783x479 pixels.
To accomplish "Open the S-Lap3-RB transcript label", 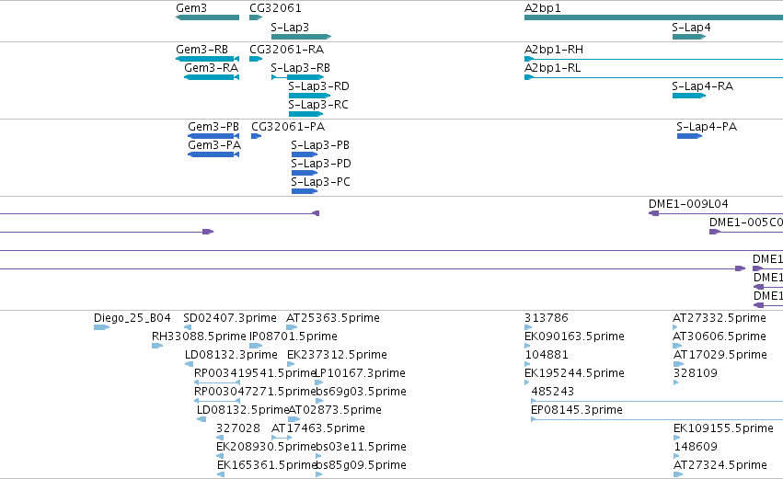I will click(x=300, y=68).
